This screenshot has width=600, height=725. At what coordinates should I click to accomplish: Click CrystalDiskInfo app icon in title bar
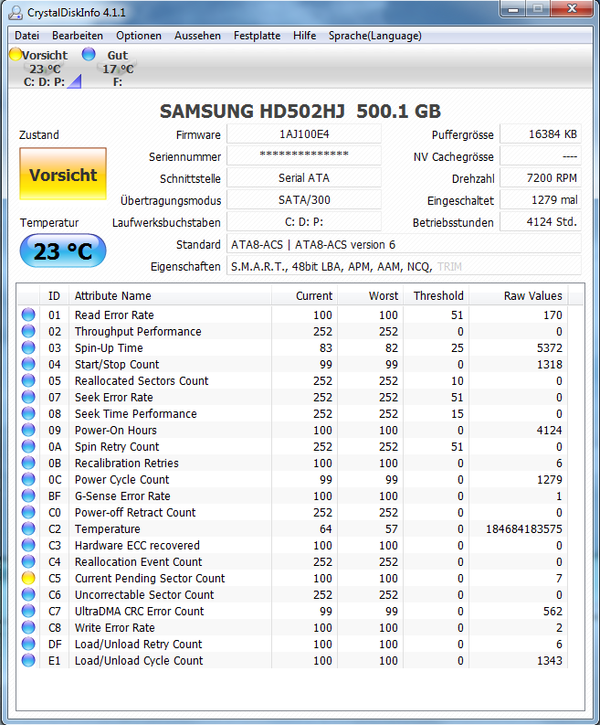(x=16, y=12)
